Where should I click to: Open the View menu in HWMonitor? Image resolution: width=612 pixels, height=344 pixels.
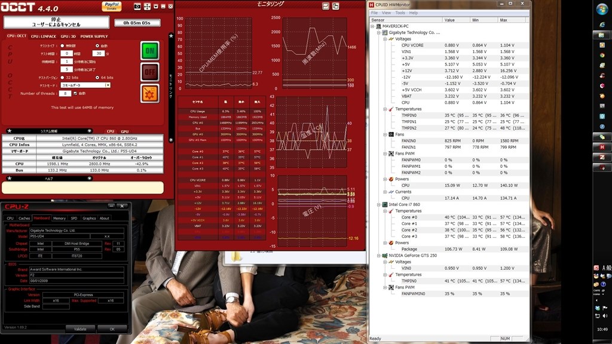387,13
